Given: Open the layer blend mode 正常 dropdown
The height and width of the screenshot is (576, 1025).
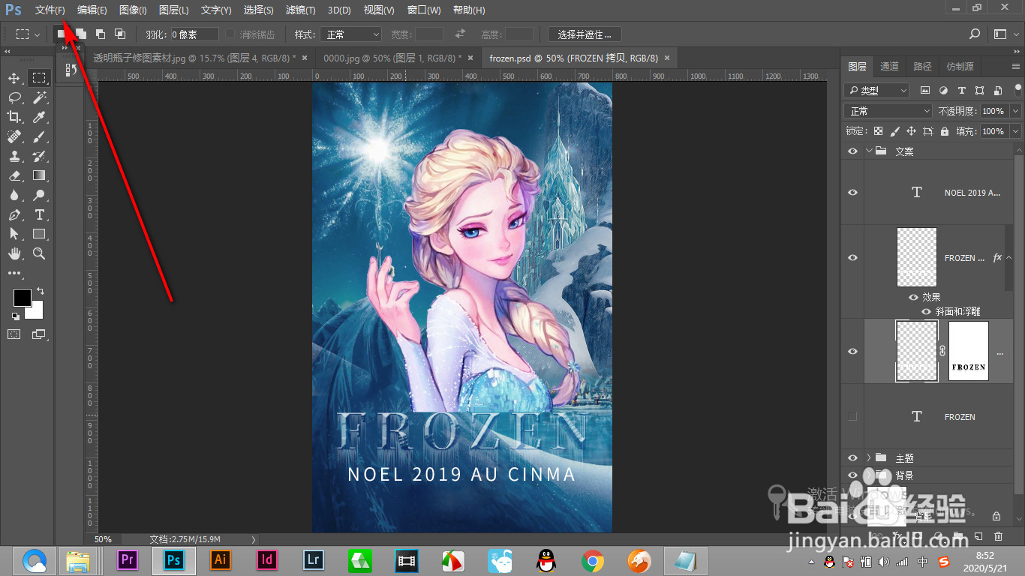Looking at the screenshot, I should coord(888,111).
